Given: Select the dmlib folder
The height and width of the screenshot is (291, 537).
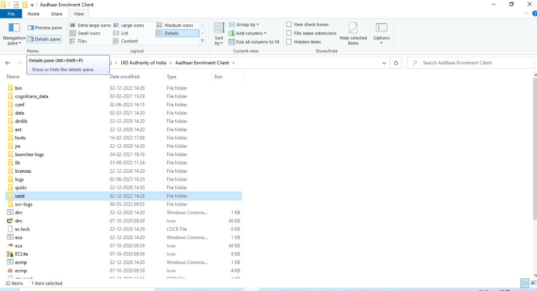Looking at the screenshot, I should [124, 121].
